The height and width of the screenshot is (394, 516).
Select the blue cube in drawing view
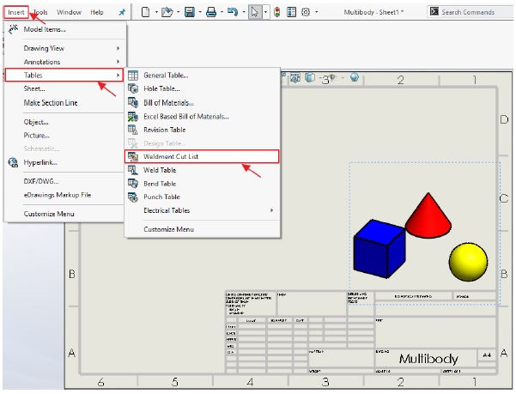click(x=379, y=249)
